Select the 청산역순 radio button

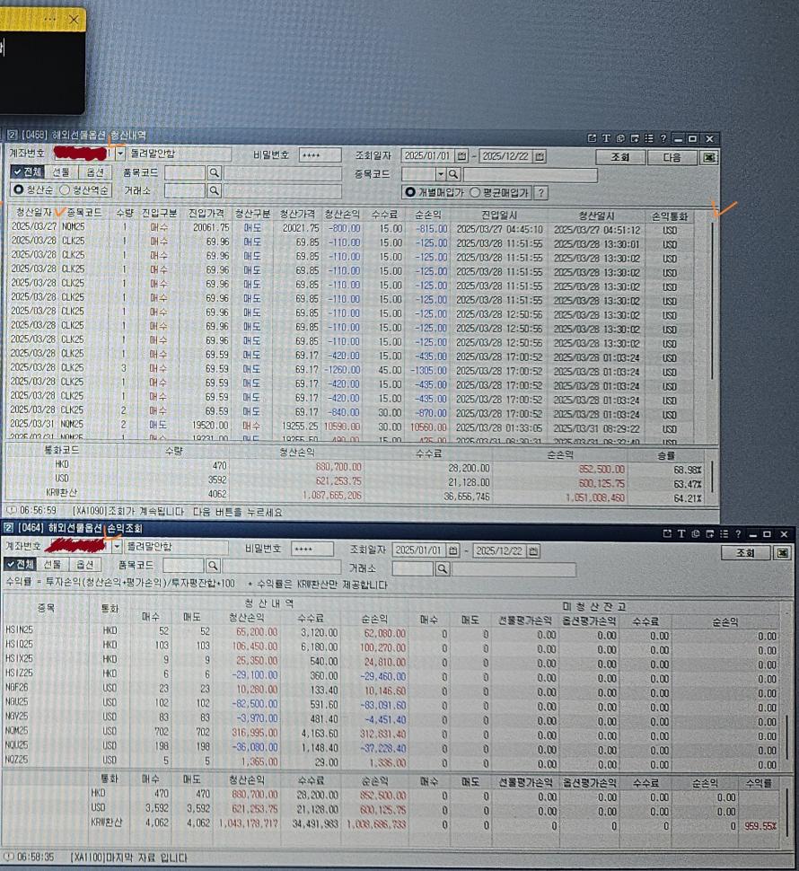tap(65, 190)
